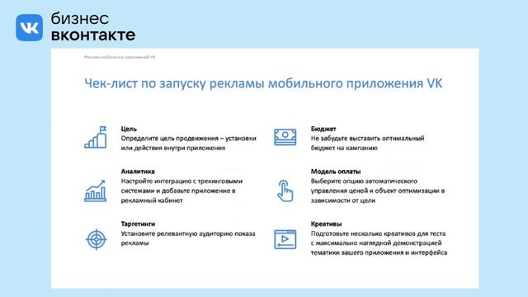The height and width of the screenshot is (297, 528).
Task: Click the VK logo icon
Action: point(30,27)
